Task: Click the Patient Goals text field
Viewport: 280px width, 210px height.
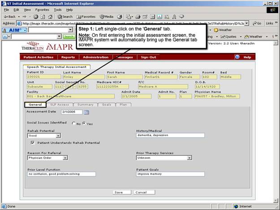Action: point(170,174)
